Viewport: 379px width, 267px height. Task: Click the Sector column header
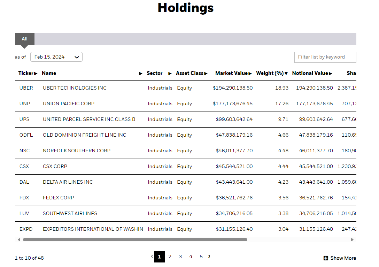tap(154, 73)
